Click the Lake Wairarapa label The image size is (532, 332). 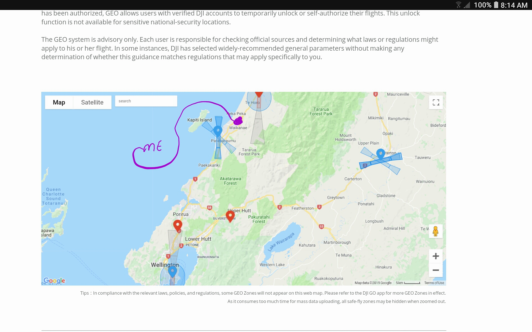pos(281,242)
